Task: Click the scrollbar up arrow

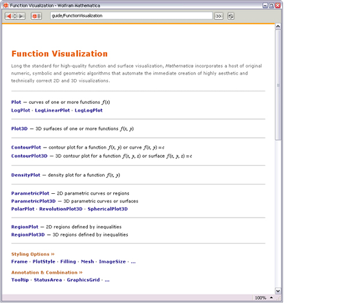Action: click(278, 27)
